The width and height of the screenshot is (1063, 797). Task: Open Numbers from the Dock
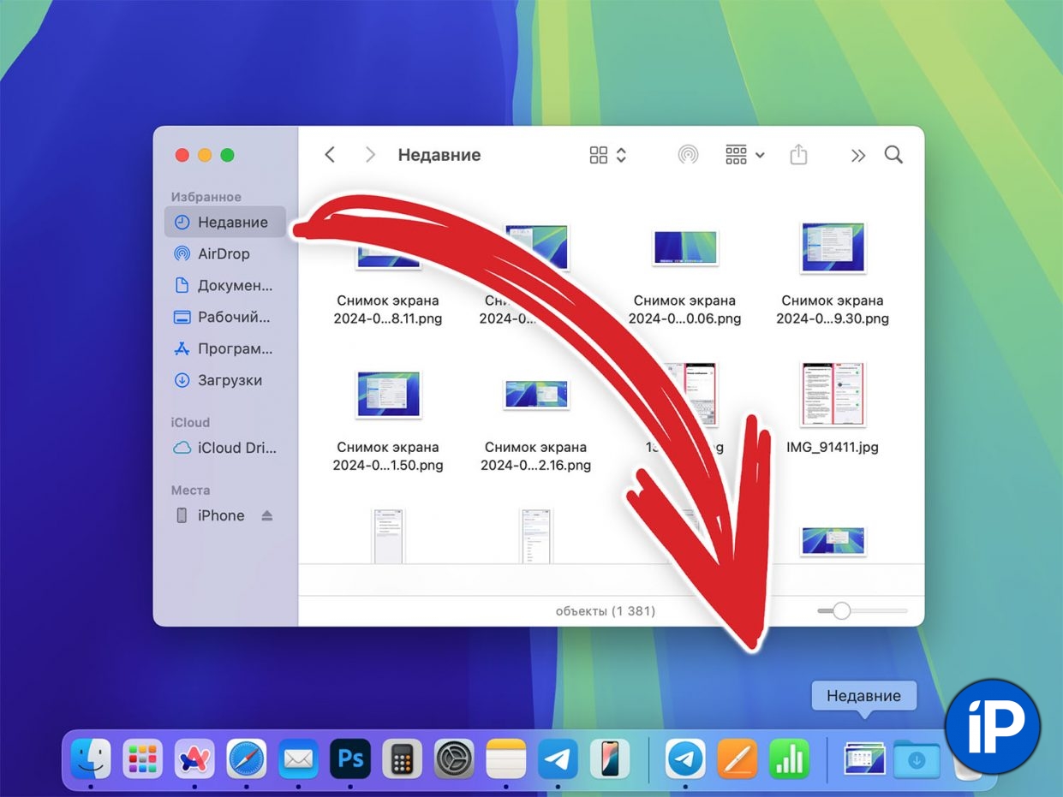(x=790, y=758)
